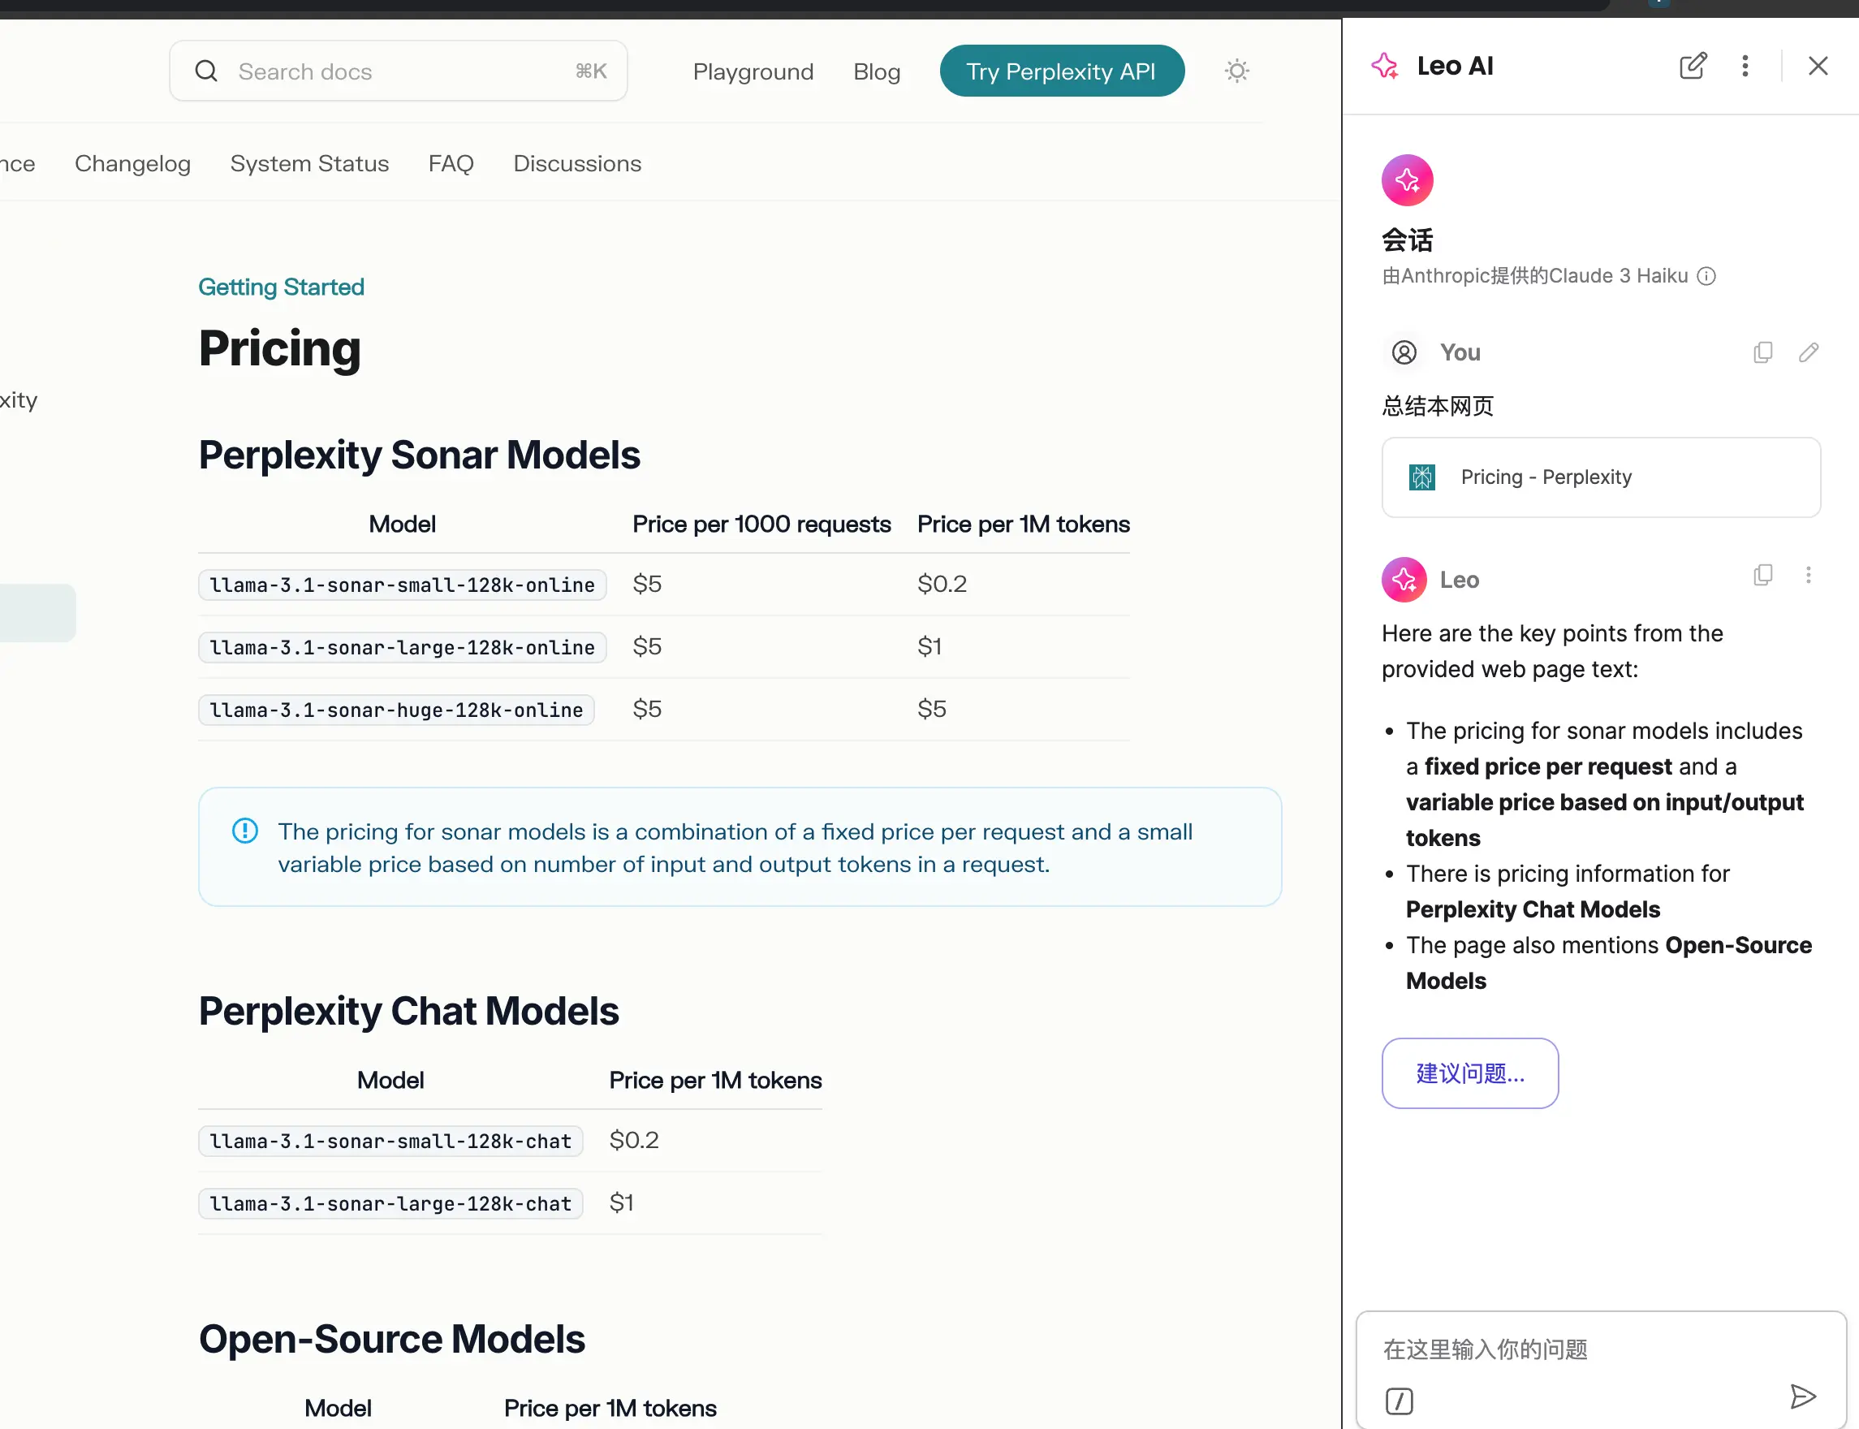Switch to the System Status tab
The height and width of the screenshot is (1429, 1859).
pos(309,163)
